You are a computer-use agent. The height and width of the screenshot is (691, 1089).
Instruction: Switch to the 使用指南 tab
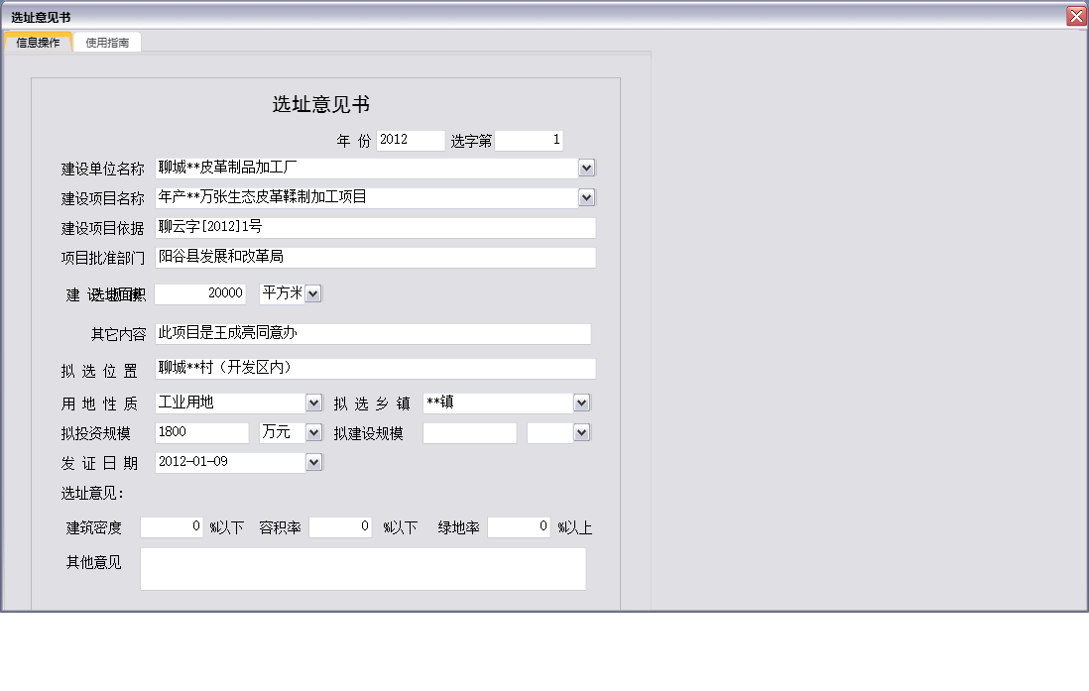pyautogui.click(x=107, y=42)
